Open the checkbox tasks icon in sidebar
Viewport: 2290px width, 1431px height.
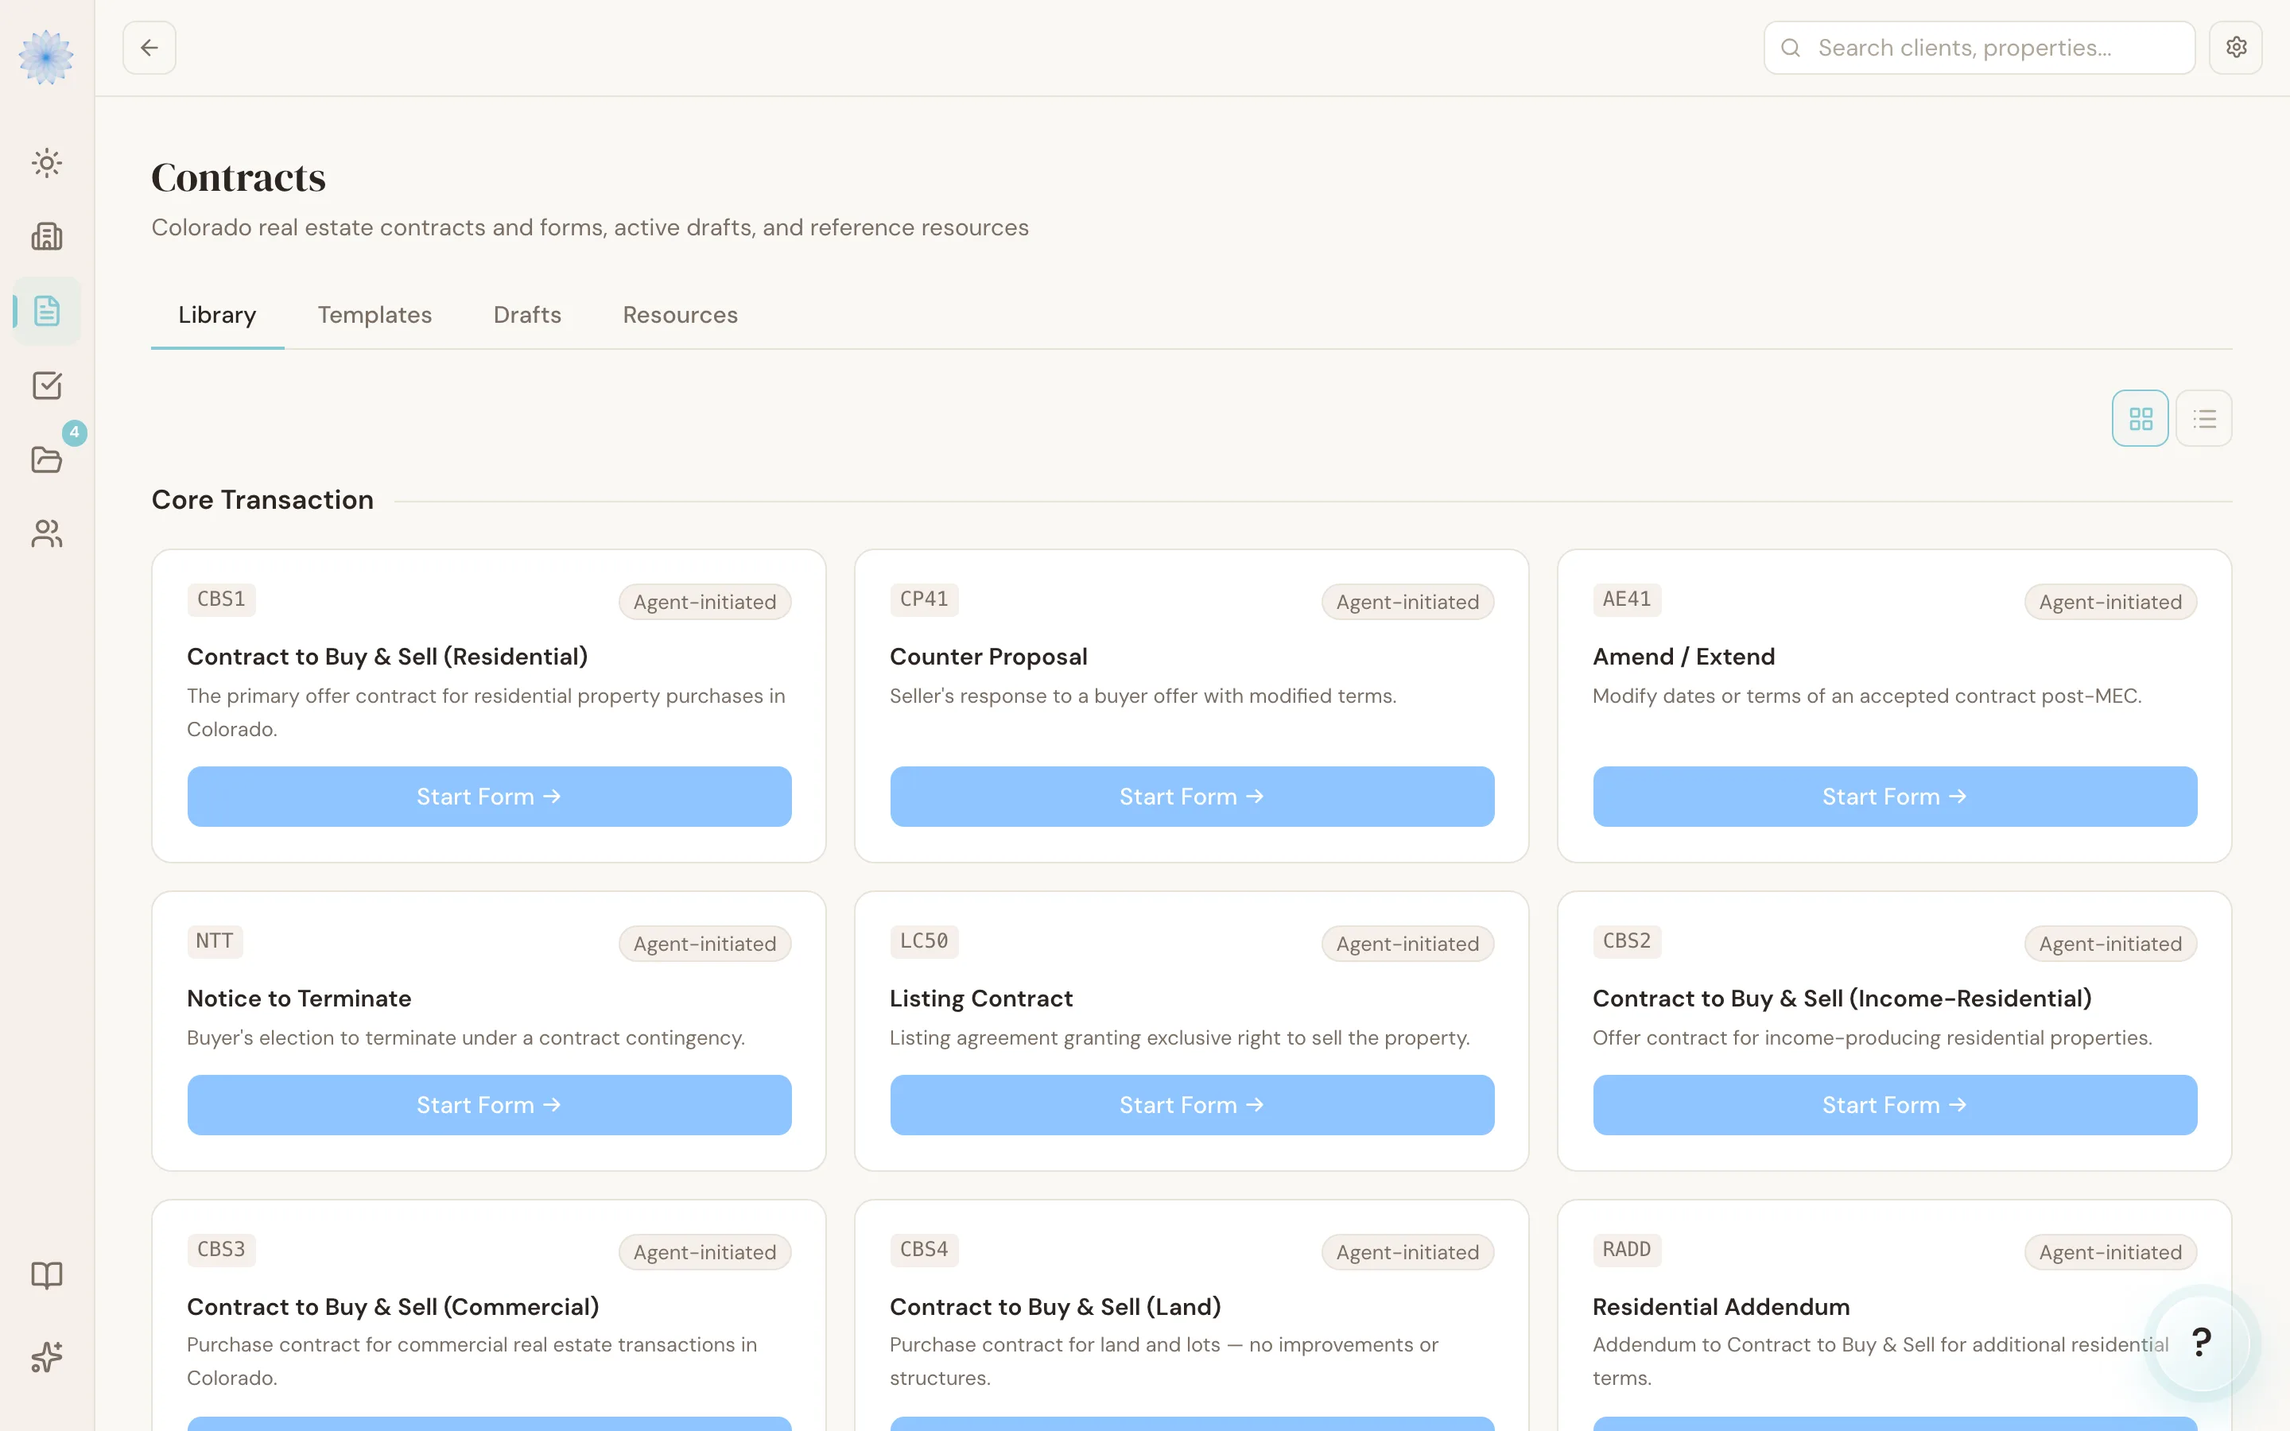[46, 386]
